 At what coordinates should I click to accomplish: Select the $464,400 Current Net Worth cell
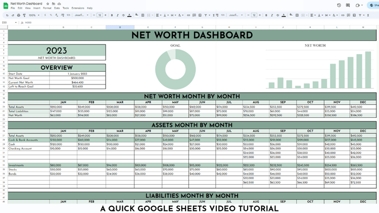[x=78, y=82]
